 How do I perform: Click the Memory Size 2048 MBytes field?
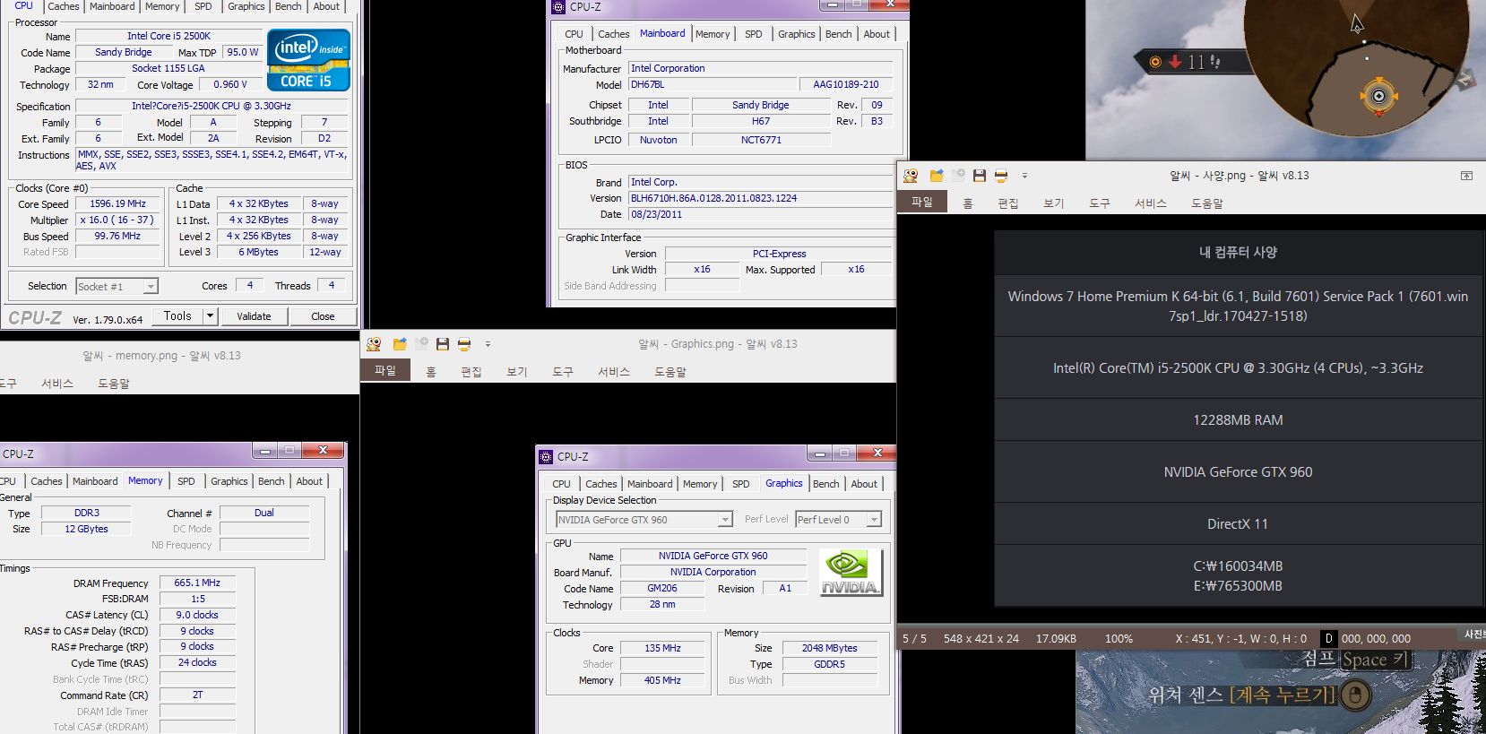click(830, 649)
